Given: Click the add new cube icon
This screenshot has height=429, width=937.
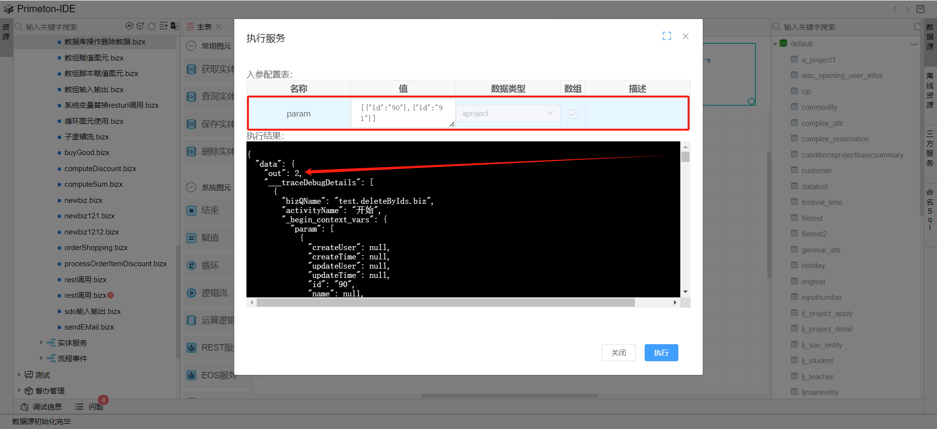Looking at the screenshot, I should pos(141,26).
